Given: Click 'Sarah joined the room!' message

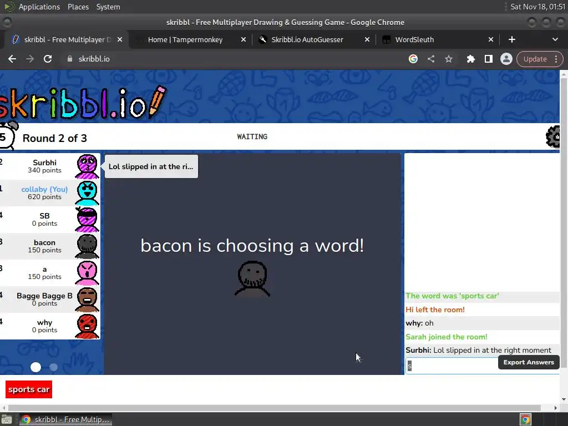Looking at the screenshot, I should 447,337.
